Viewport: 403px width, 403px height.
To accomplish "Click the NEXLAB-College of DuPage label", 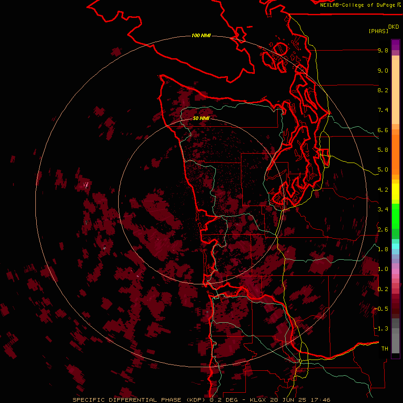I will (x=358, y=5).
